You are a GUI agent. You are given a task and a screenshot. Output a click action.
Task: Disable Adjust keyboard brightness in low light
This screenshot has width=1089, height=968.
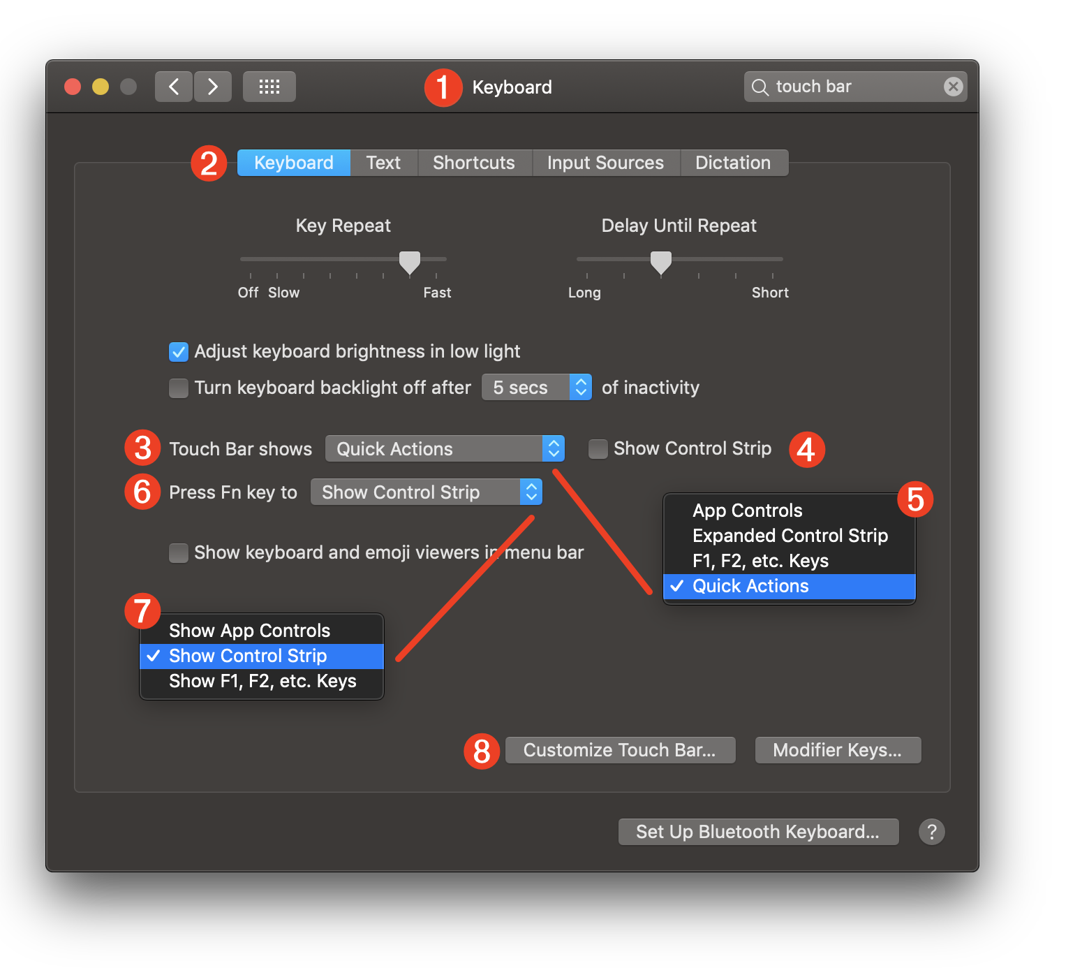(x=179, y=351)
